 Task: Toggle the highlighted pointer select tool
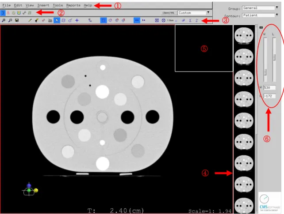[x=57, y=20]
